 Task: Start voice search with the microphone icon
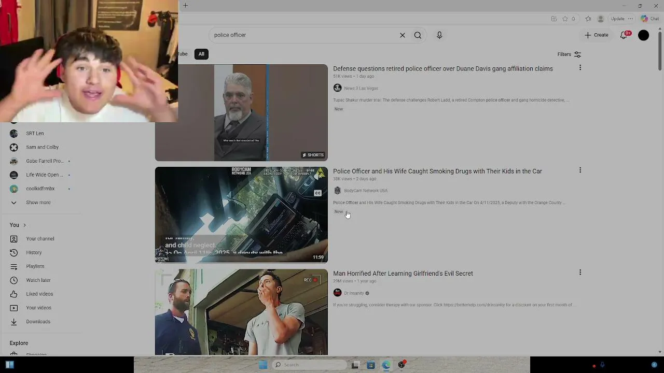(x=439, y=35)
